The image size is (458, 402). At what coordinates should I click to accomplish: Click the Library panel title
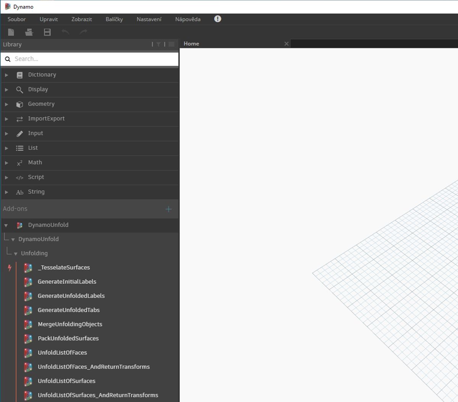coord(12,44)
